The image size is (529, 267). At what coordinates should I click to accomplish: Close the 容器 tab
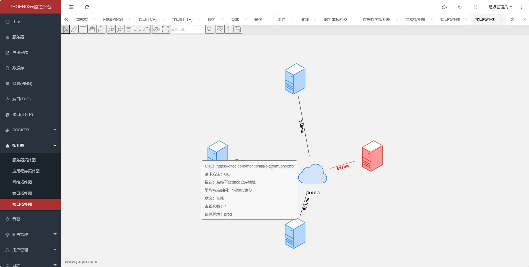(x=246, y=19)
